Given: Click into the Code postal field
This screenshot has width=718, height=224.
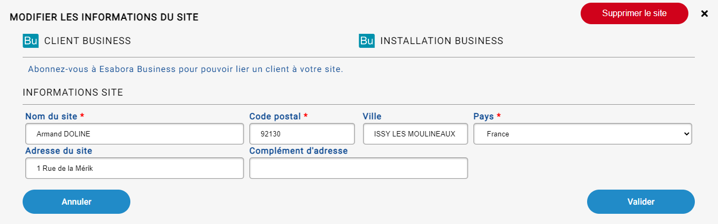Looking at the screenshot, I should [x=302, y=134].
